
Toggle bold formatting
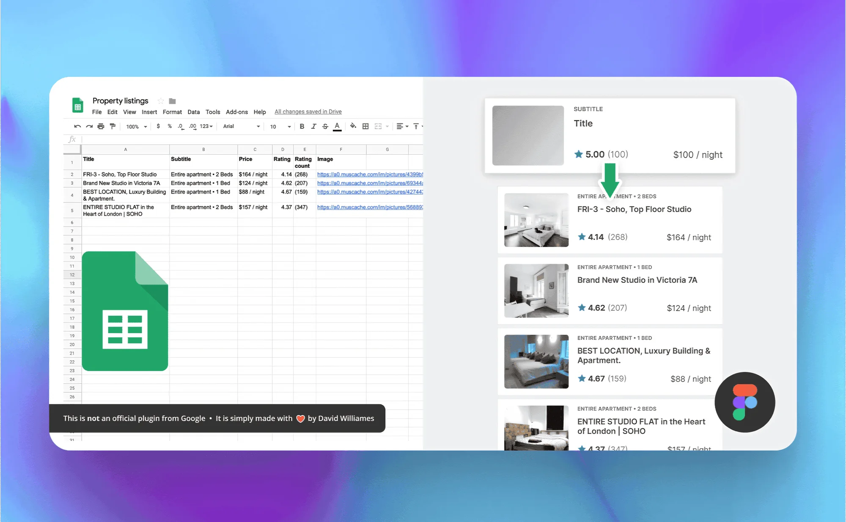coord(302,126)
